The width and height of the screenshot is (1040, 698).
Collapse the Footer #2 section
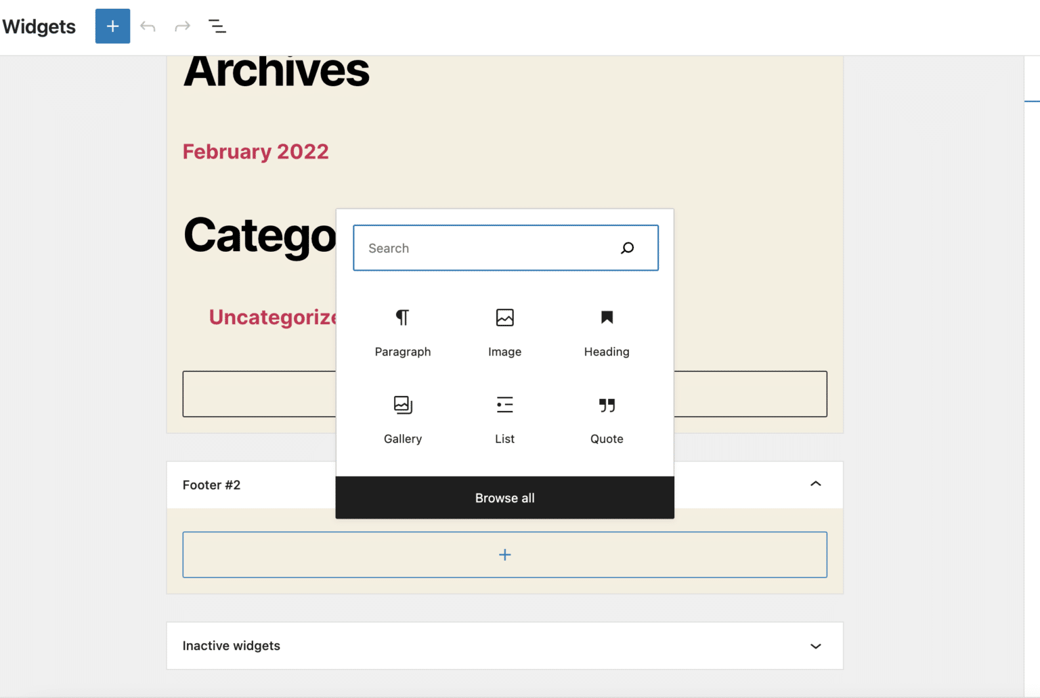point(815,485)
